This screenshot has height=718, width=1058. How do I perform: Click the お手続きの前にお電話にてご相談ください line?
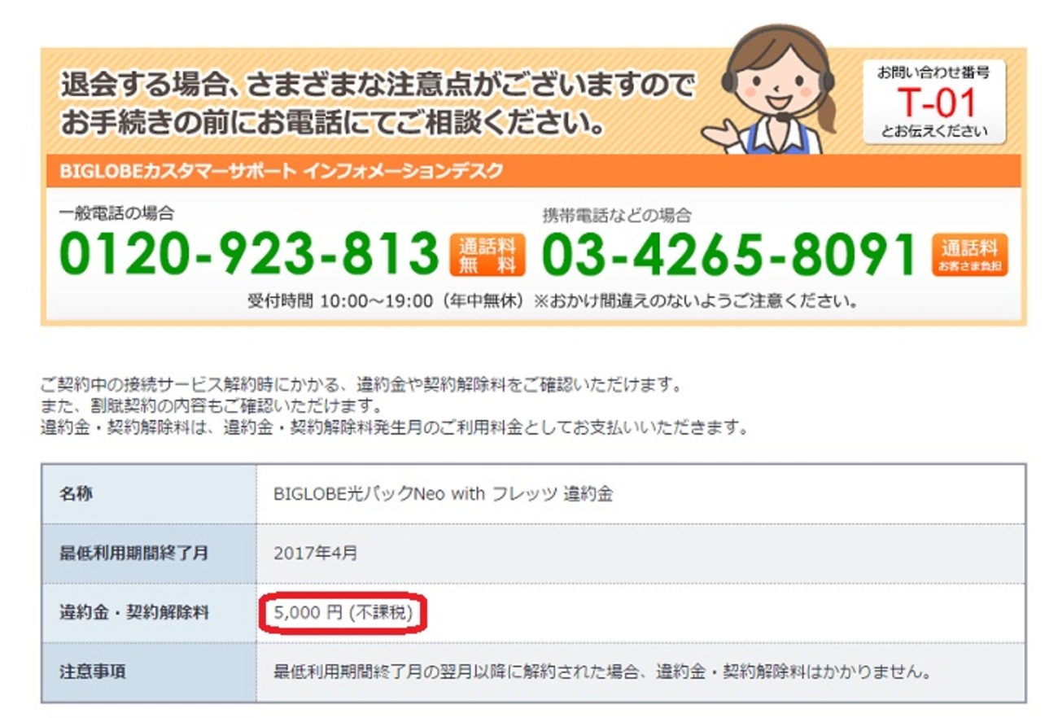pos(333,123)
